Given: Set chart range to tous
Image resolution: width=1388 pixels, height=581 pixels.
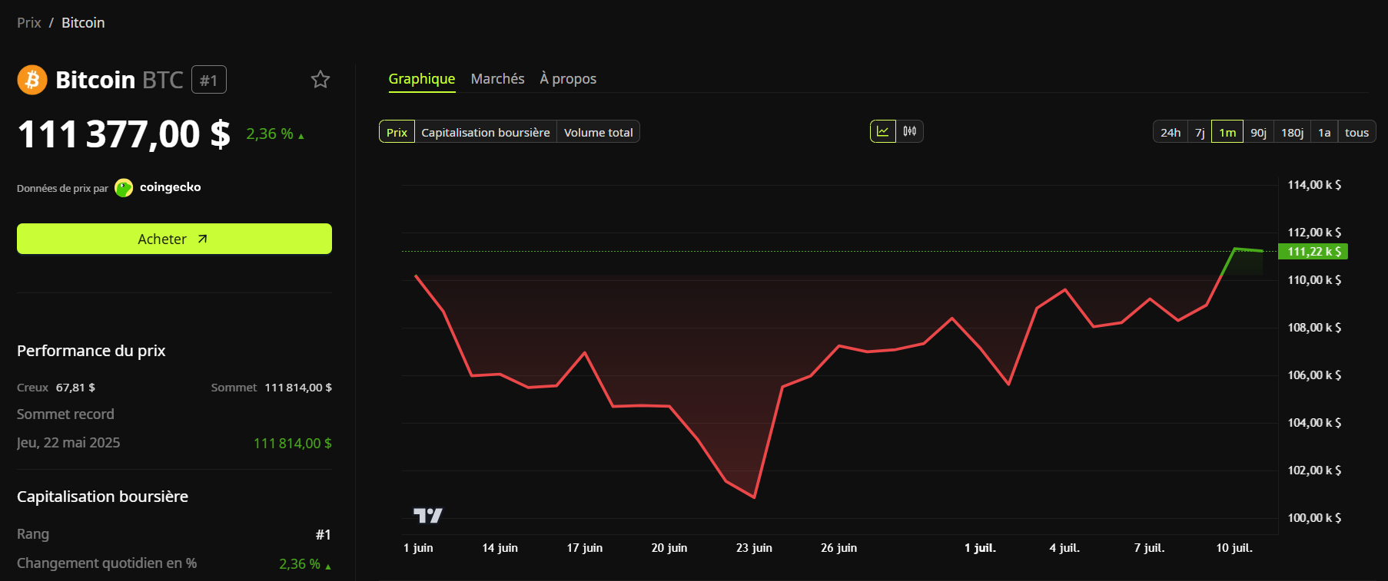Looking at the screenshot, I should (x=1356, y=132).
